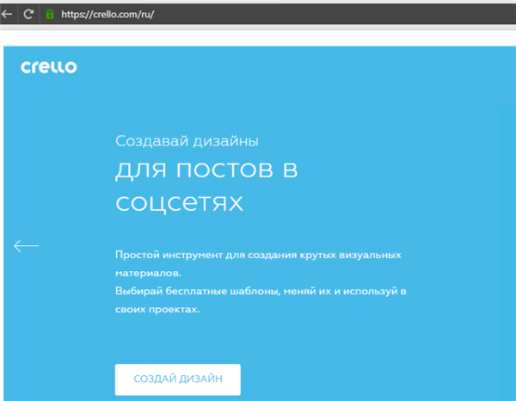The image size is (516, 401).
Task: Click the text 'Создавай дизайны'
Action: tap(187, 141)
